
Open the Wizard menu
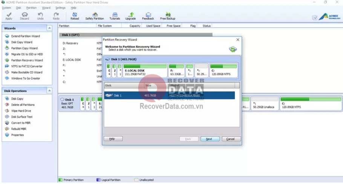[46, 8]
